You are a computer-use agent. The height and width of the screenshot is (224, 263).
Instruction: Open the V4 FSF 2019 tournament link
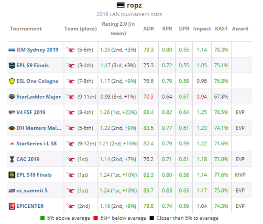pos(31,112)
